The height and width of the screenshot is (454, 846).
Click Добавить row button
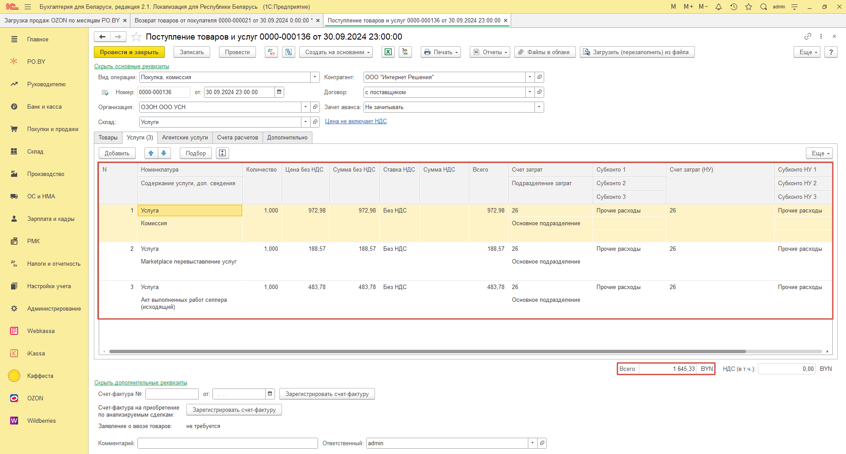[117, 153]
